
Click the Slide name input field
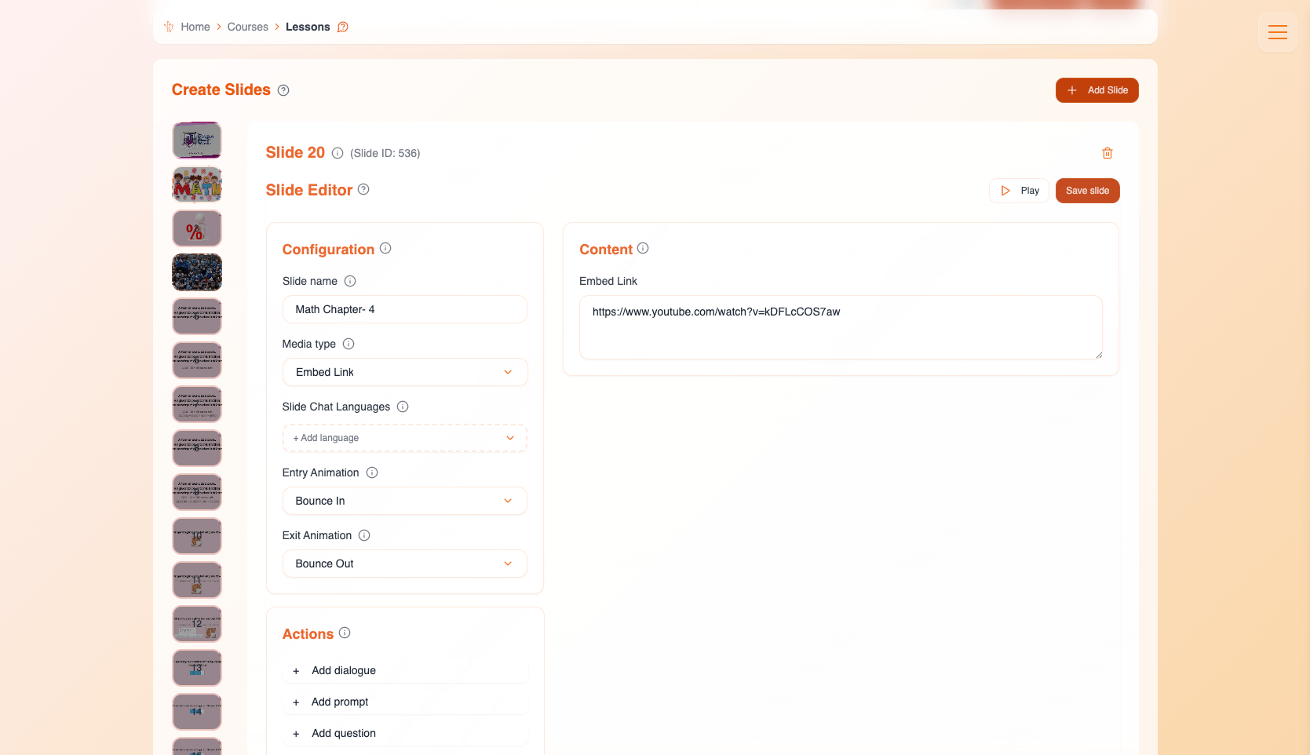(x=405, y=309)
